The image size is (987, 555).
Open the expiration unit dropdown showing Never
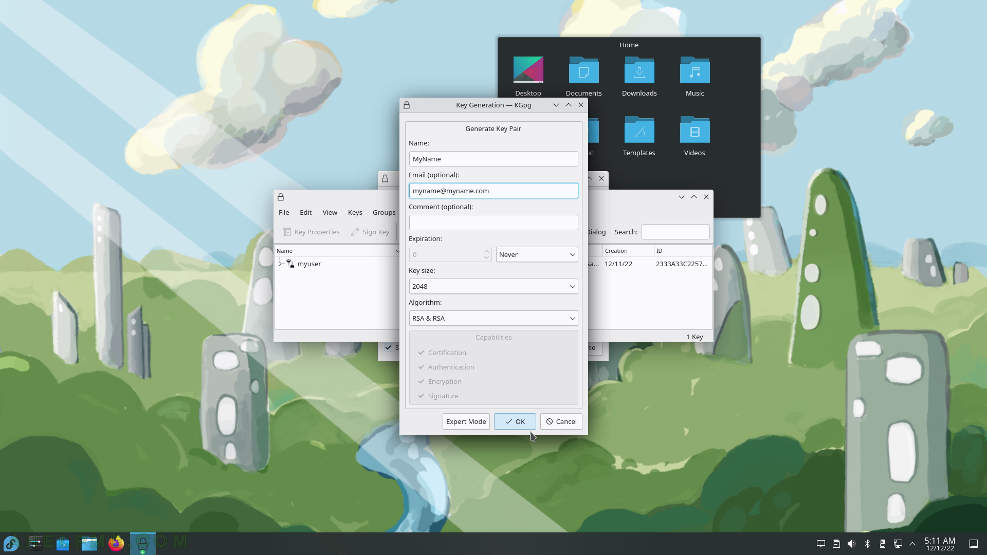(537, 254)
